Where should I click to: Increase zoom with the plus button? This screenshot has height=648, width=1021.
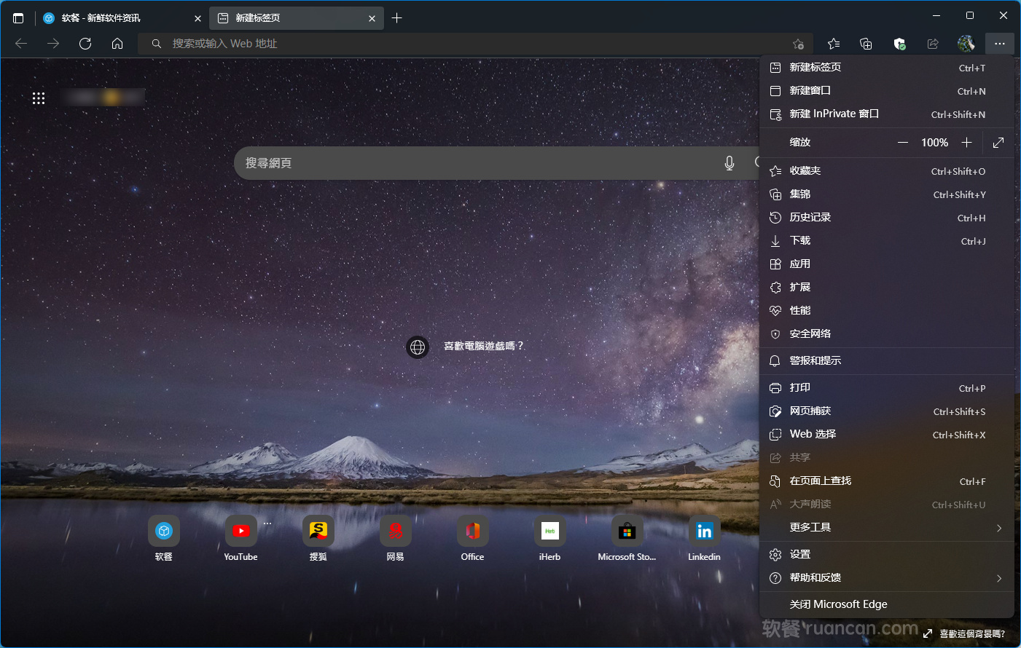point(967,143)
